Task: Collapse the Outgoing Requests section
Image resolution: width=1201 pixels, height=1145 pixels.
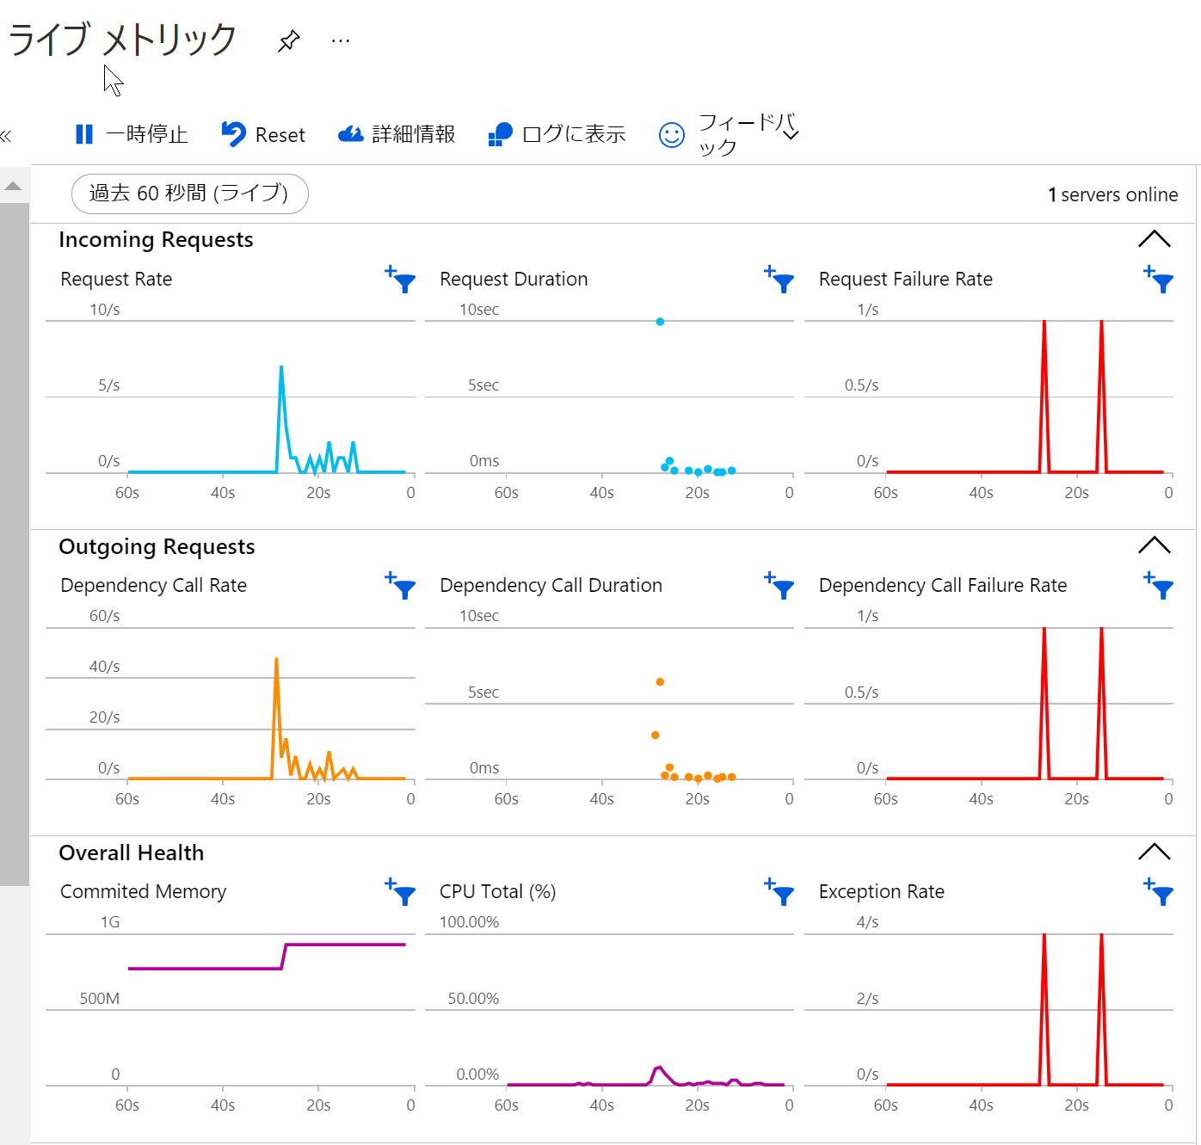Action: click(1154, 545)
